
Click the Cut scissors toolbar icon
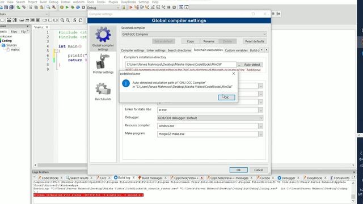point(31,7)
